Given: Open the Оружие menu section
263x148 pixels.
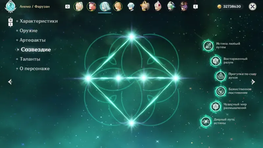Looking at the screenshot, I should point(29,30).
